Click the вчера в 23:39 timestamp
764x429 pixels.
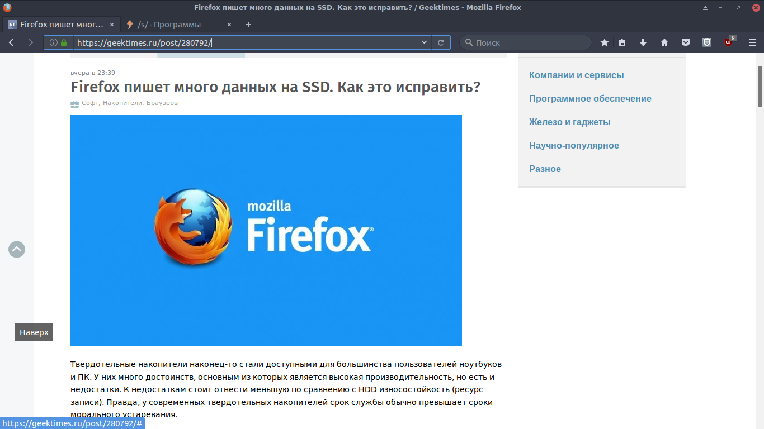(93, 73)
